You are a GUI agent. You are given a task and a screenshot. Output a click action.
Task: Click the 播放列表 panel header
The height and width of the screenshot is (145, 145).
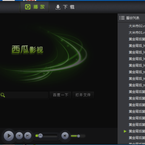[x=133, y=18]
